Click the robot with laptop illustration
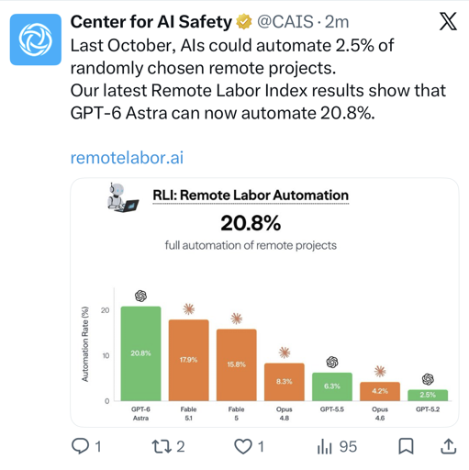 click(123, 198)
